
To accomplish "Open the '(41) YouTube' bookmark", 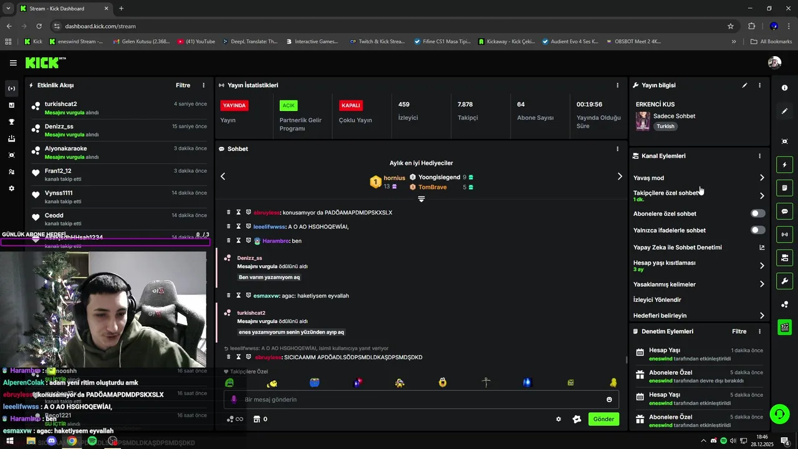I will (196, 42).
